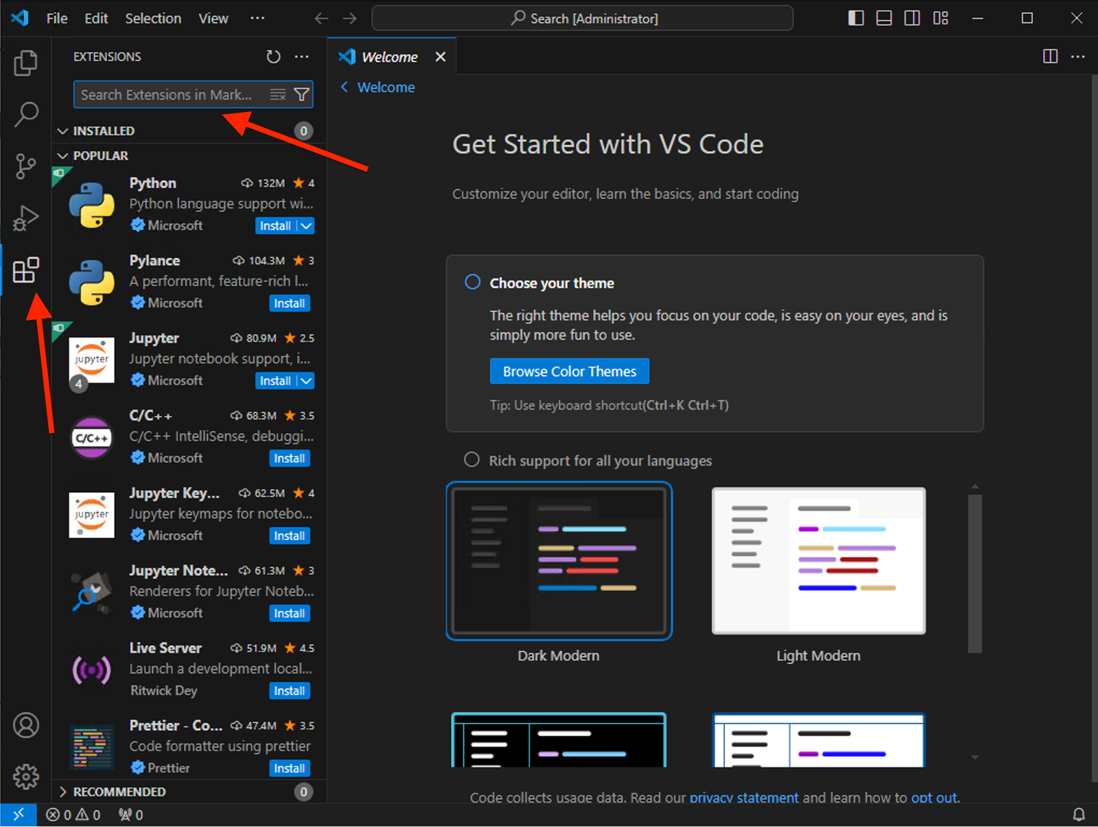The height and width of the screenshot is (827, 1098).
Task: Open the privacy statement link
Action: coord(743,797)
